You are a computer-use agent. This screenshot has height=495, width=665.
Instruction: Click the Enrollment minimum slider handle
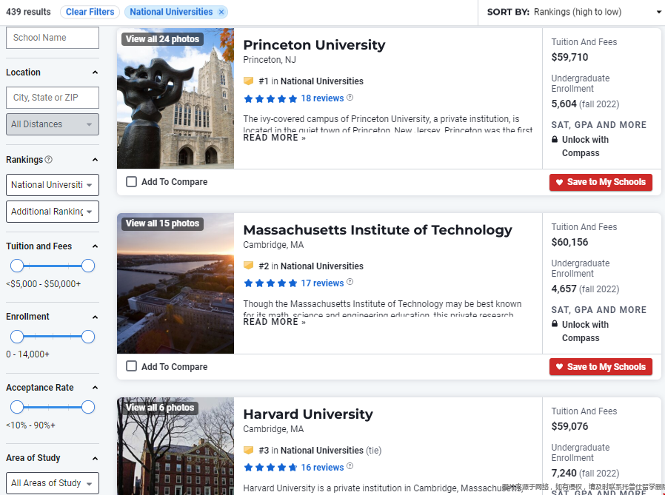tap(17, 337)
